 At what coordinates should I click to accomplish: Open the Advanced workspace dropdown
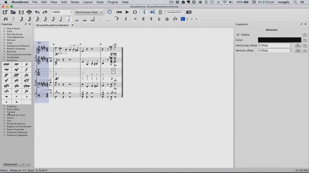(x=14, y=164)
